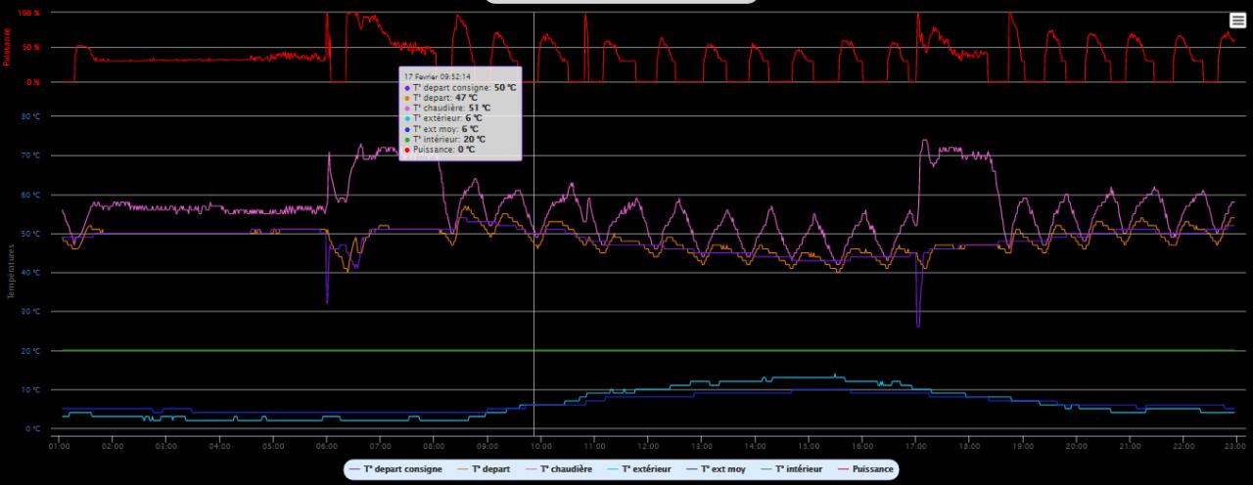
Task: Click the '08:00' time axis label
Action: click(434, 446)
